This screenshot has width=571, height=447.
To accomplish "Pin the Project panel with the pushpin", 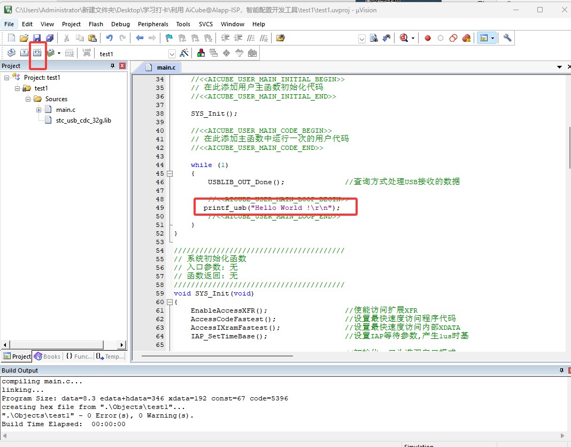I will click(x=112, y=66).
